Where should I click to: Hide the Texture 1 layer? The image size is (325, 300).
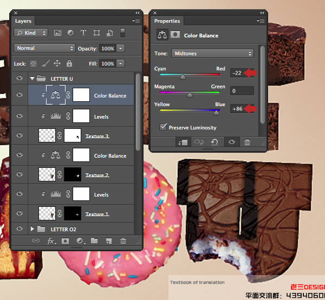tap(19, 213)
